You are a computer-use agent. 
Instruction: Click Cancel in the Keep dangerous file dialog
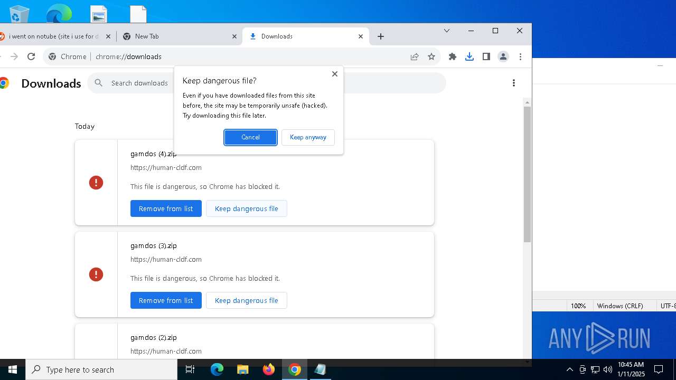[x=250, y=137]
